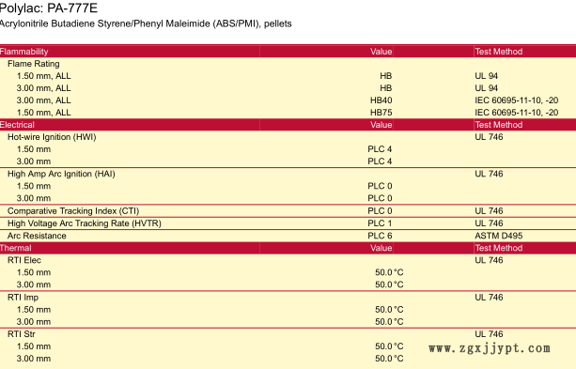Image resolution: width=576 pixels, height=369 pixels.
Task: Click the "Thermal" section header
Action: (x=15, y=248)
